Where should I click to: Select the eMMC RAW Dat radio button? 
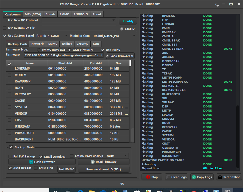click(39, 50)
